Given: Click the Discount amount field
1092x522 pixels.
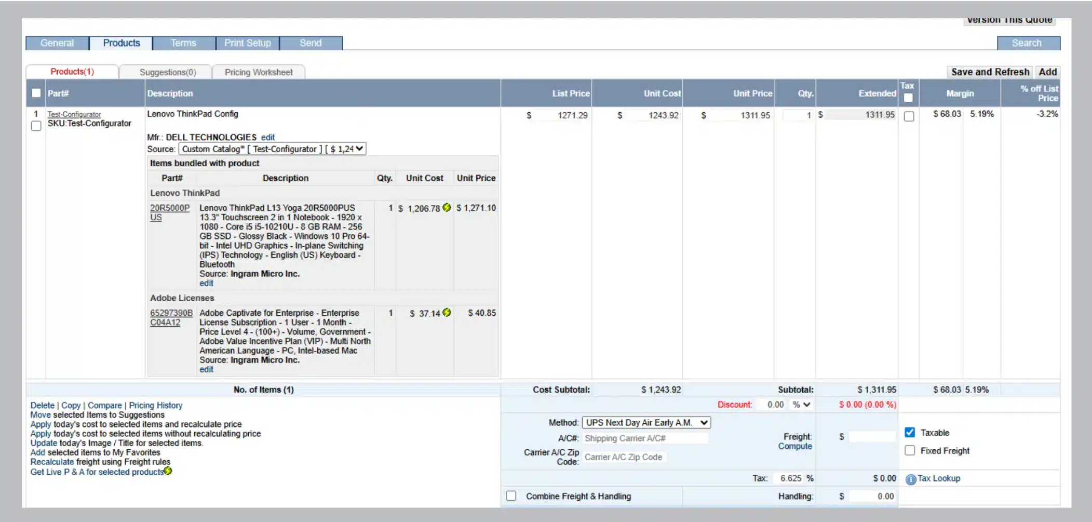Looking at the screenshot, I should point(771,405).
